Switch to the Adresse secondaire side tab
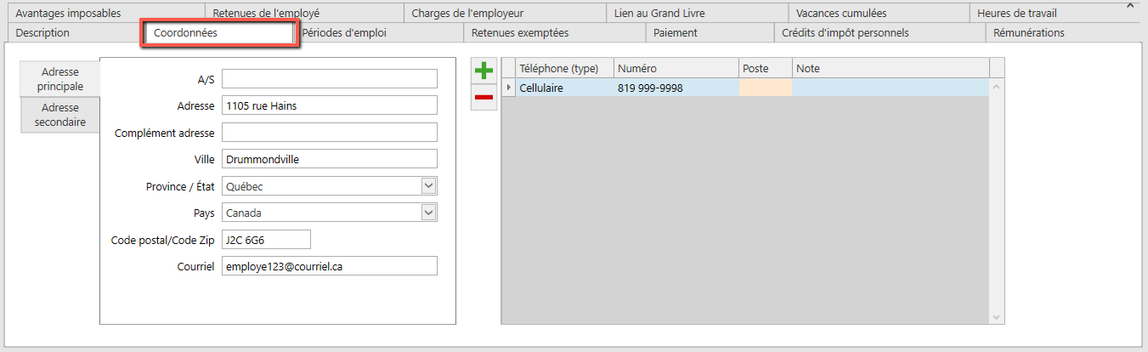 pyautogui.click(x=60, y=115)
